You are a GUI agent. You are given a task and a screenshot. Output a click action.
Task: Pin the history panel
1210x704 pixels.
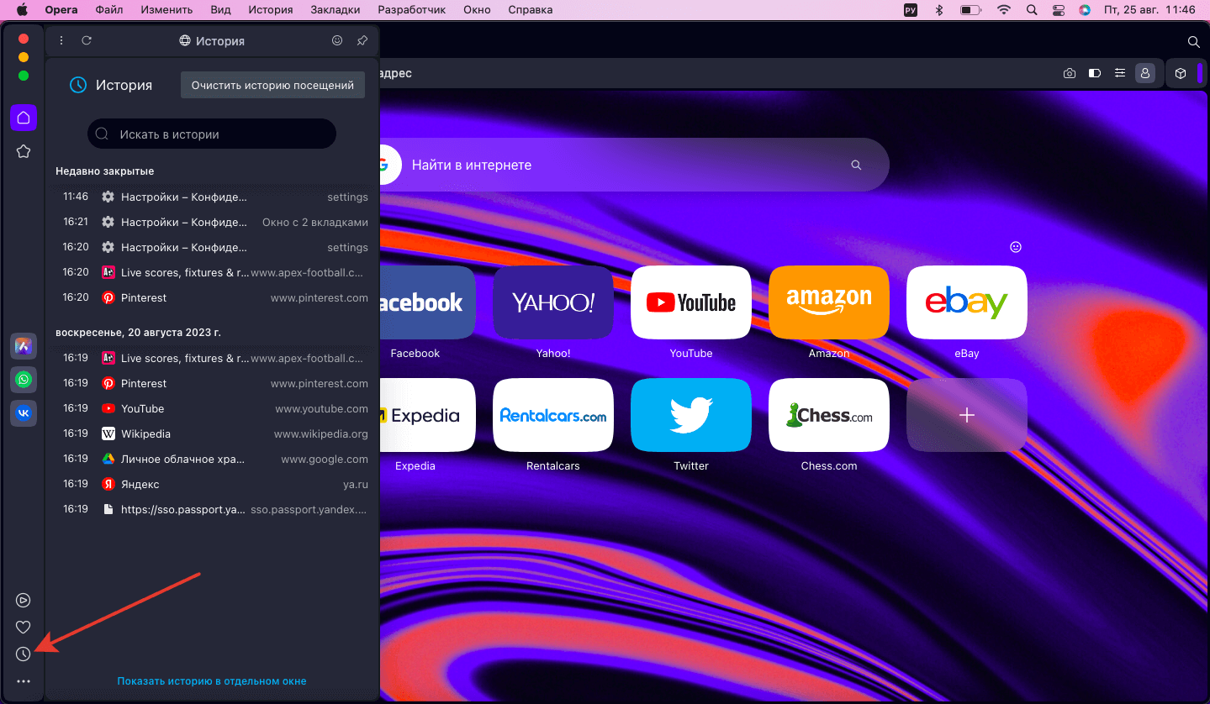[x=362, y=40]
